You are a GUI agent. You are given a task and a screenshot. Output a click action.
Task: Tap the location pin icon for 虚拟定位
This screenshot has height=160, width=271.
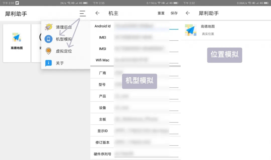(x=48, y=51)
